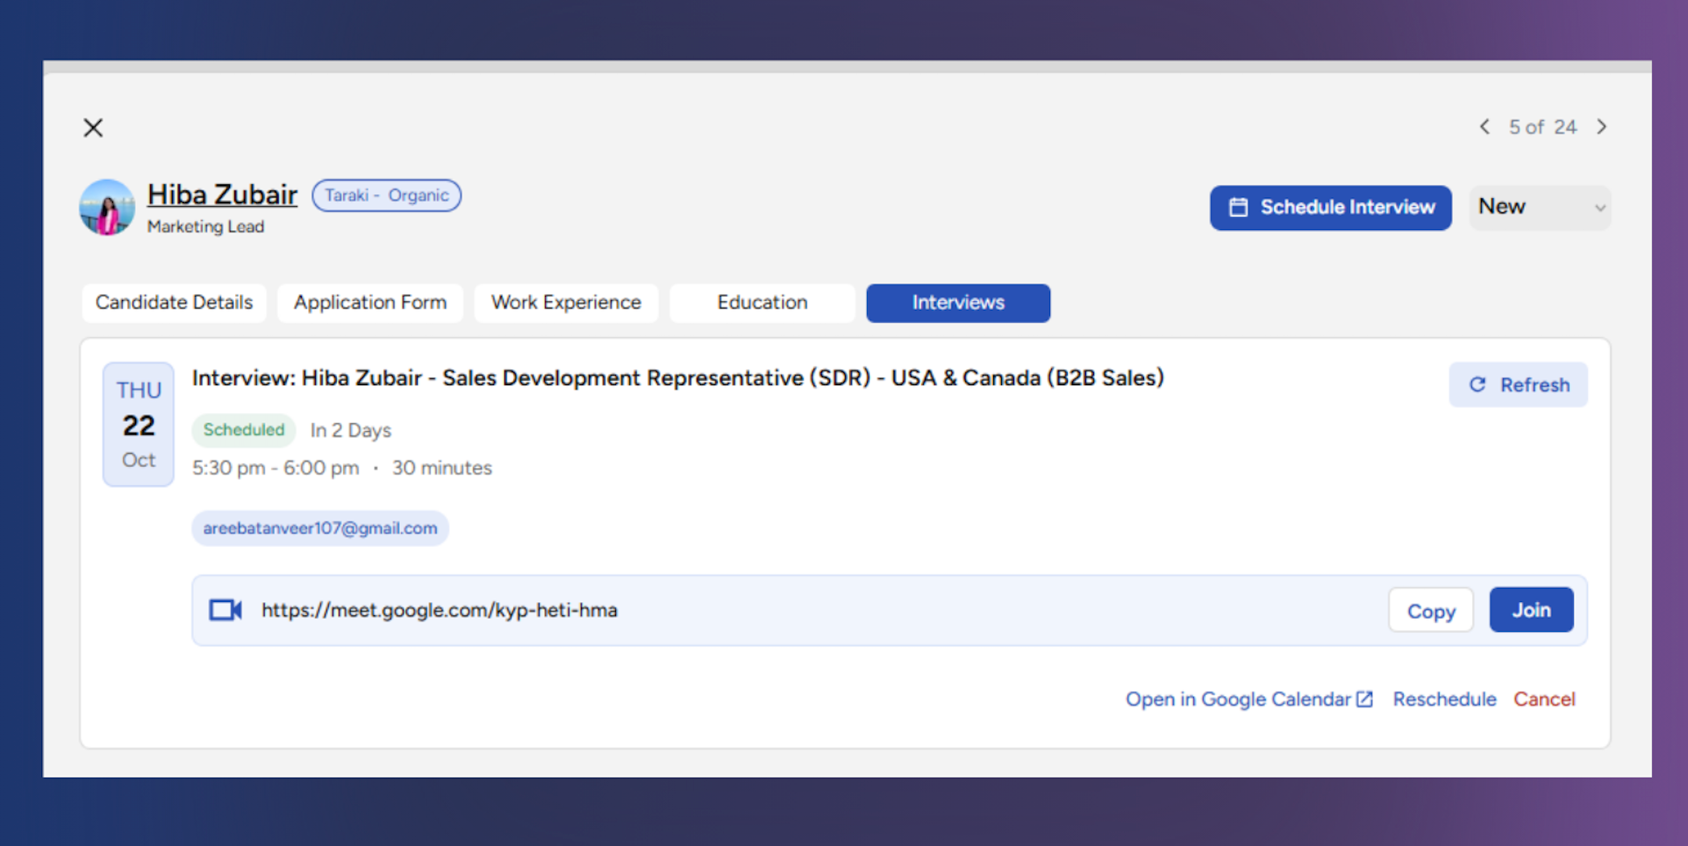The image size is (1688, 846).
Task: Go to next candidate with right chevron
Action: [1602, 126]
